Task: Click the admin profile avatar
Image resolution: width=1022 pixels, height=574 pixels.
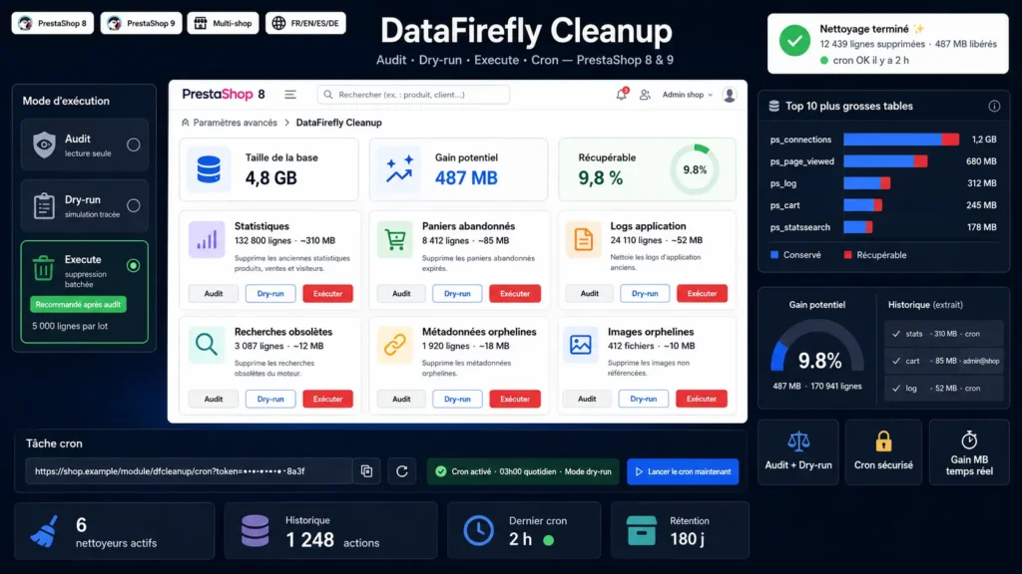Action: pos(730,95)
